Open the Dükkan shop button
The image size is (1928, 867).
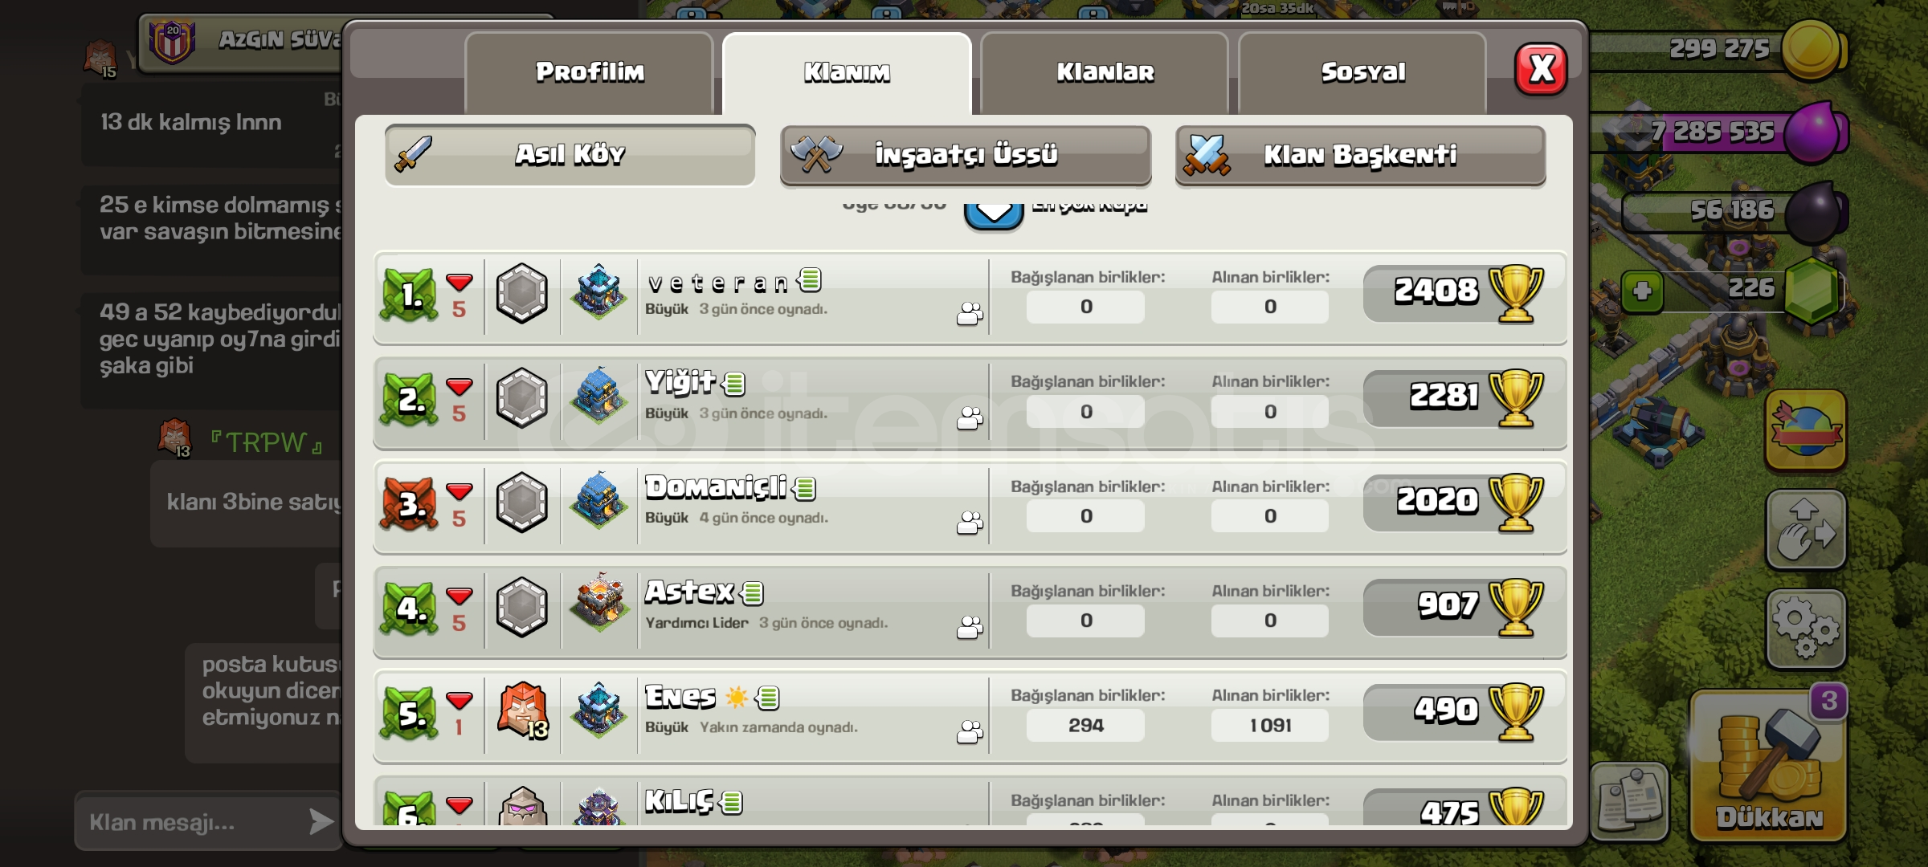pyautogui.click(x=1769, y=767)
